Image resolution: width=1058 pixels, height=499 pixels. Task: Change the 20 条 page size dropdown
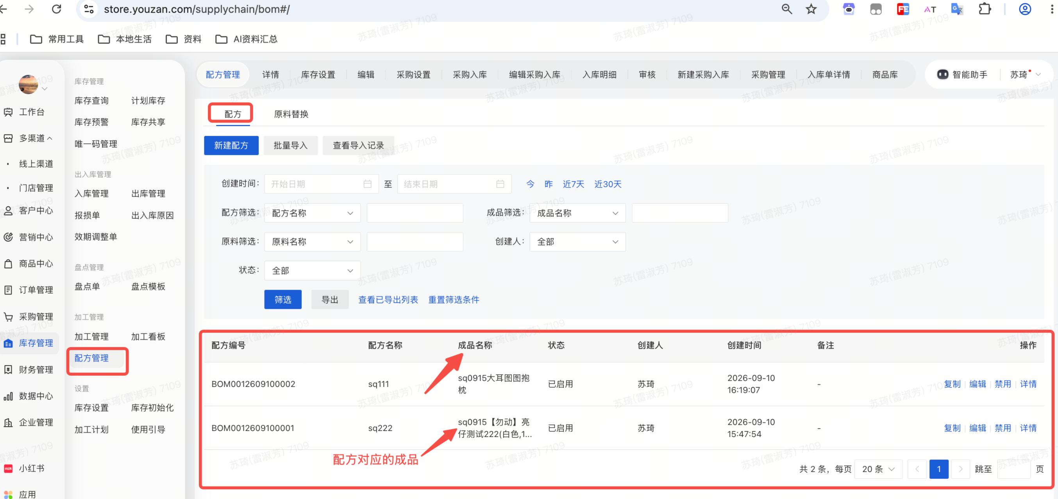pyautogui.click(x=879, y=469)
